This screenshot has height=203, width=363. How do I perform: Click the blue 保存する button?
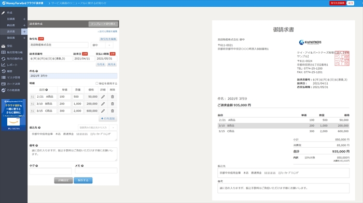(83, 180)
